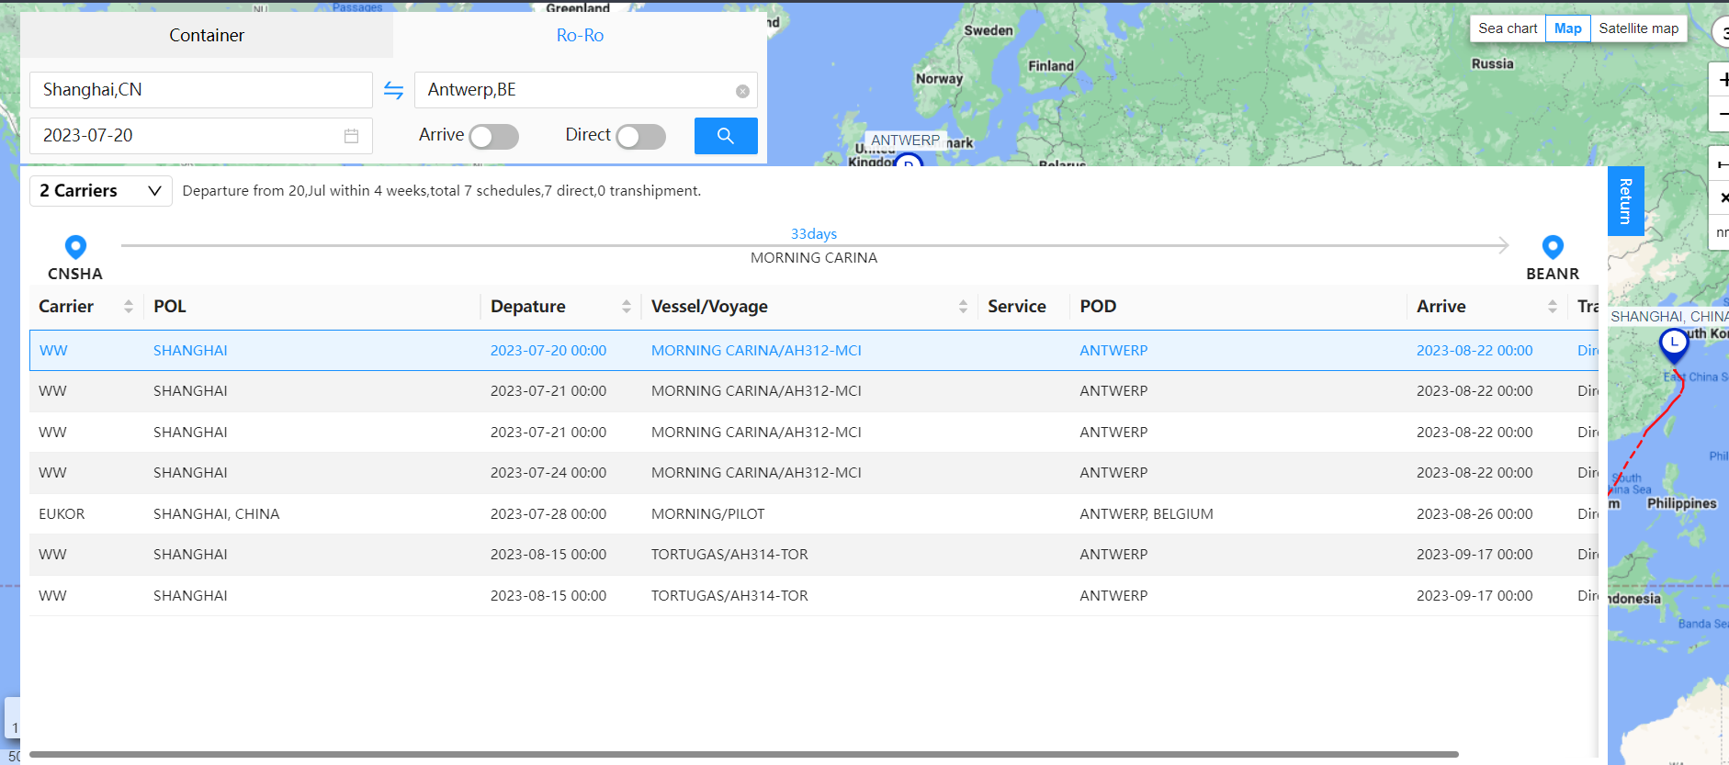Click ANTWERP, BELGIUM POD cell
Viewport: 1729px width, 765px height.
tap(1147, 514)
